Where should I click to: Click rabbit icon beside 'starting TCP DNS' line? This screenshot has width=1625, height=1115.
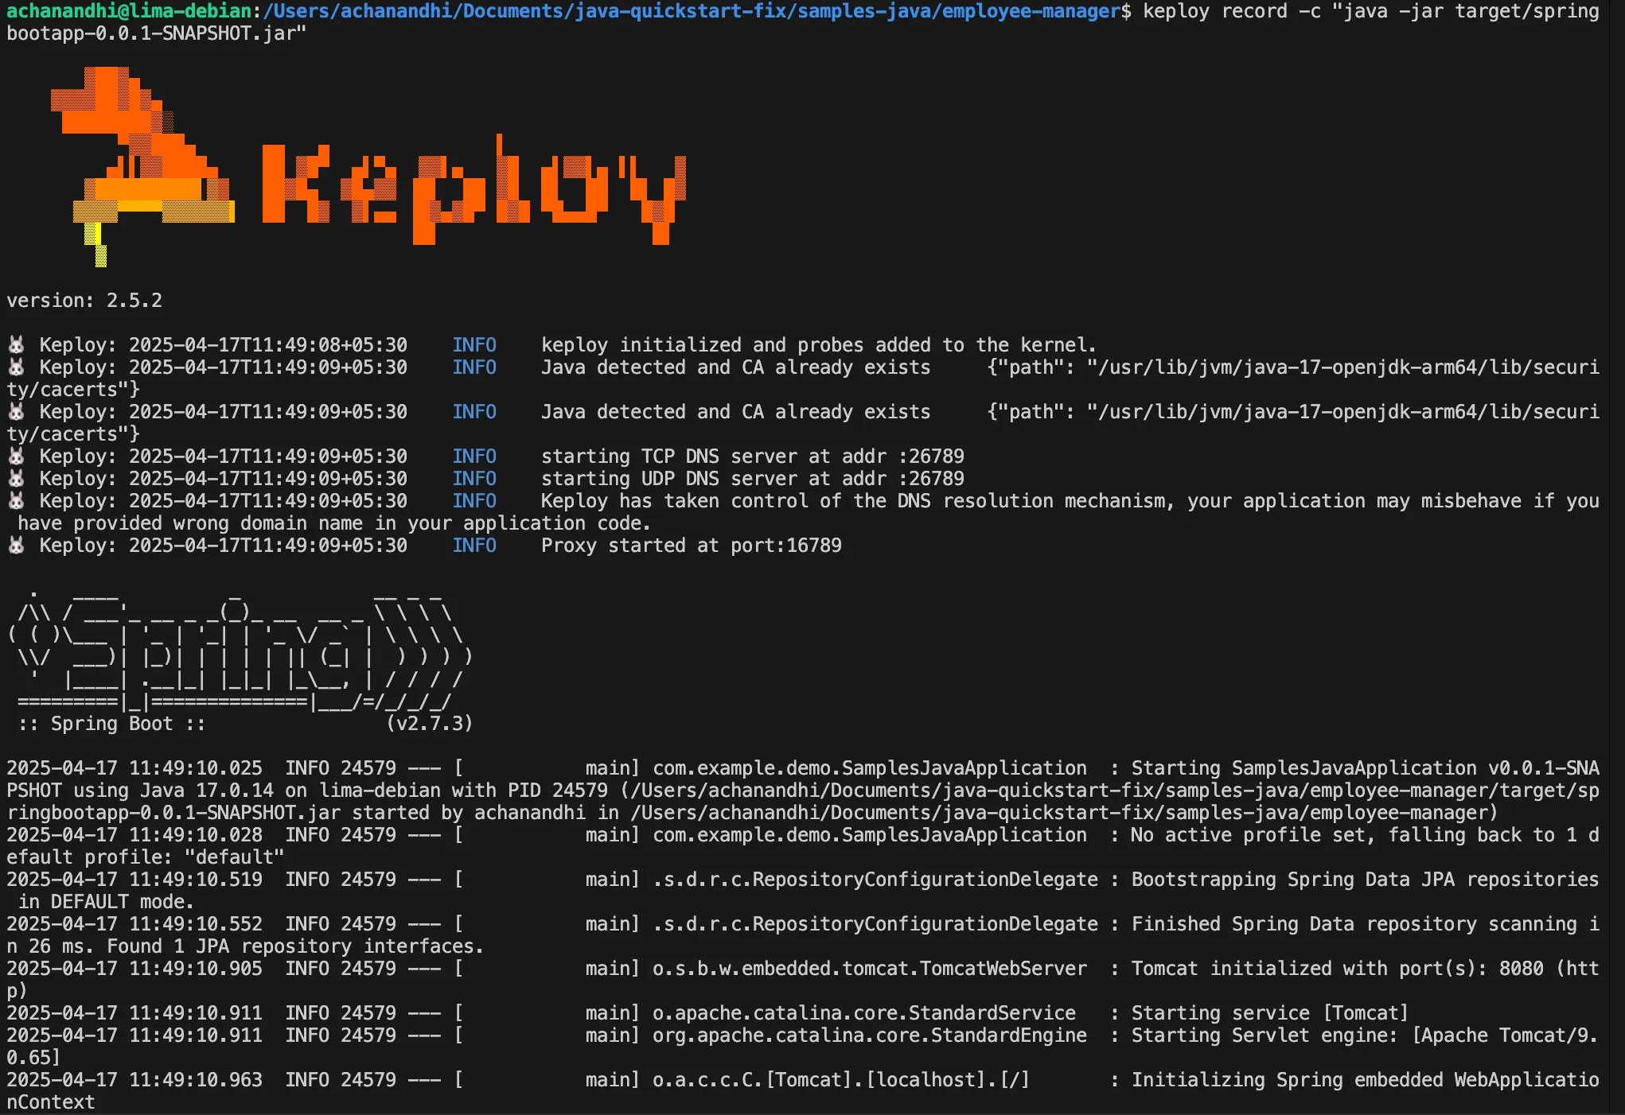click(16, 456)
